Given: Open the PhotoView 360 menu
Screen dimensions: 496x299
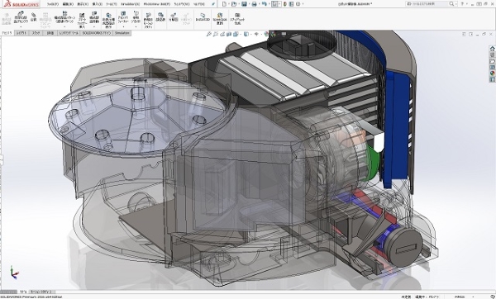Looking at the screenshot, I should coord(157,4).
